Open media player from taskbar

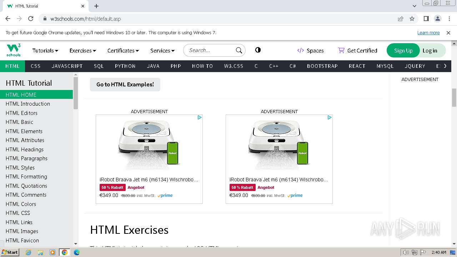pyautogui.click(x=52, y=252)
